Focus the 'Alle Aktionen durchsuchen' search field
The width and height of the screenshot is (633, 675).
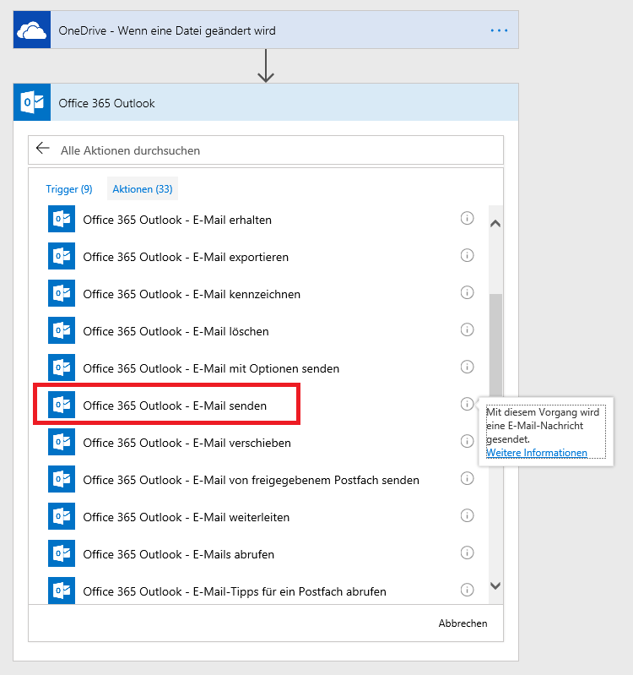point(270,150)
